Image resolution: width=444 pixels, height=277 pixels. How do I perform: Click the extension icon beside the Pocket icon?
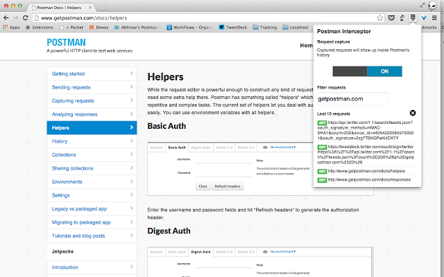pos(402,18)
